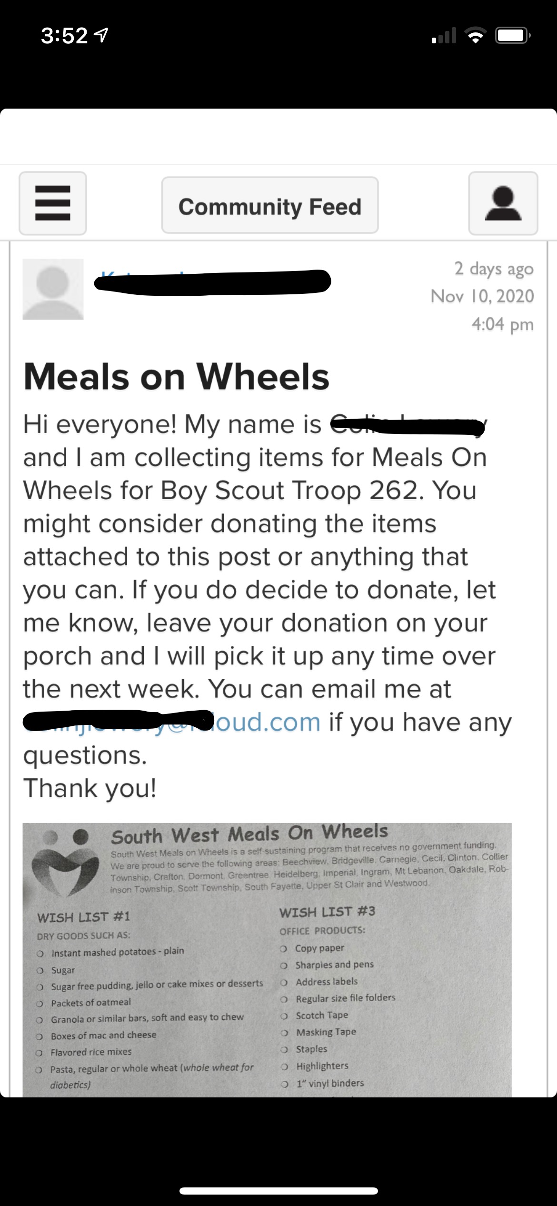Open the user profile icon
557x1206 pixels.
point(503,203)
